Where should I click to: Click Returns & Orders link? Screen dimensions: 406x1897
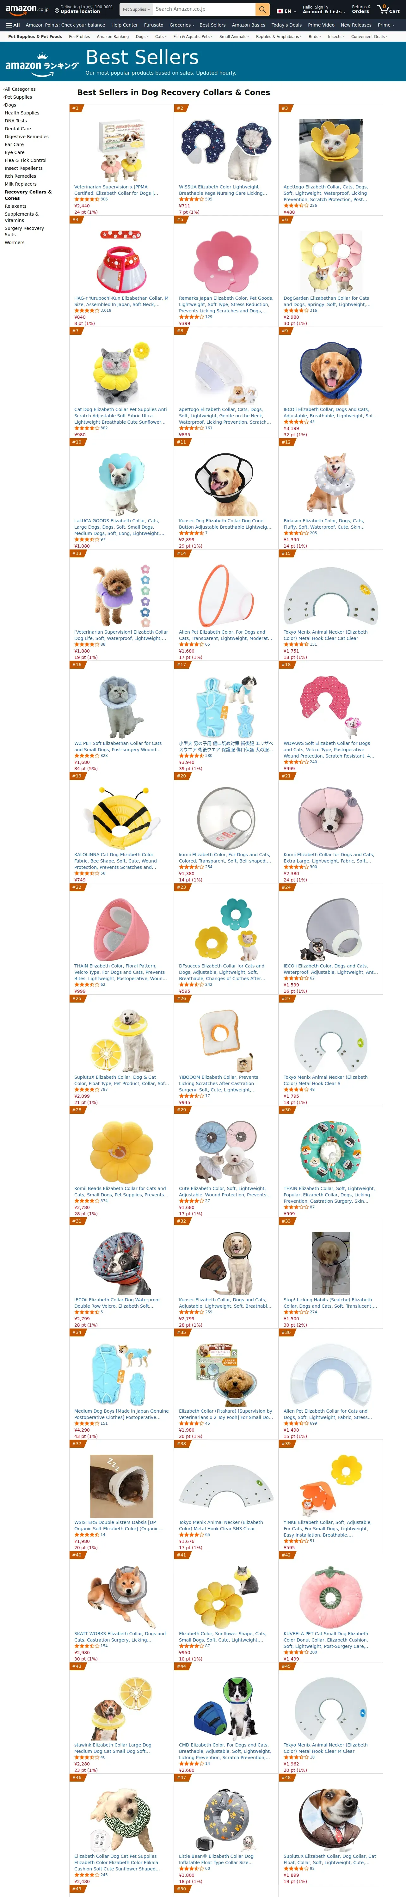360,9
